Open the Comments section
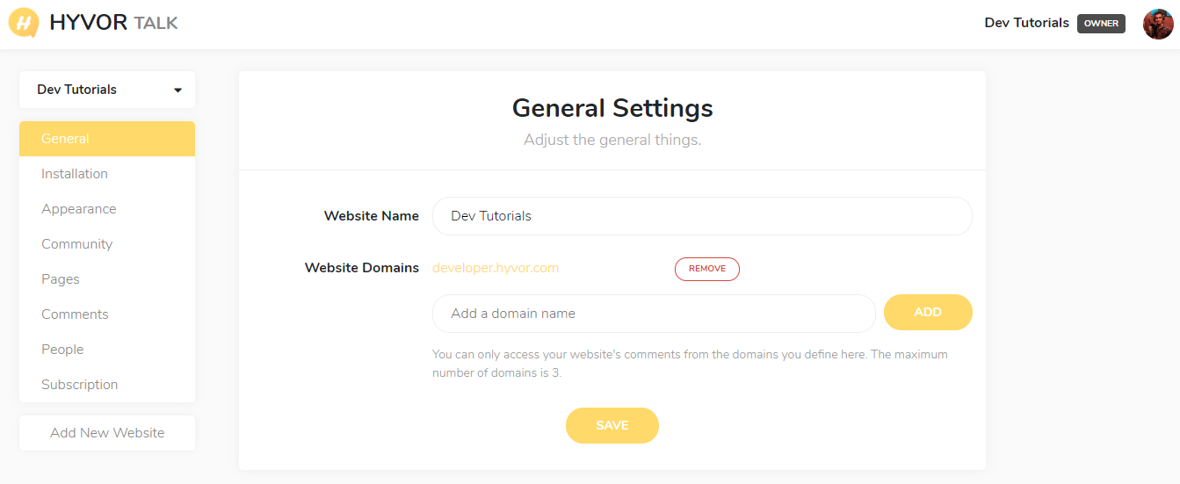Viewport: 1180px width, 484px height. tap(107, 314)
